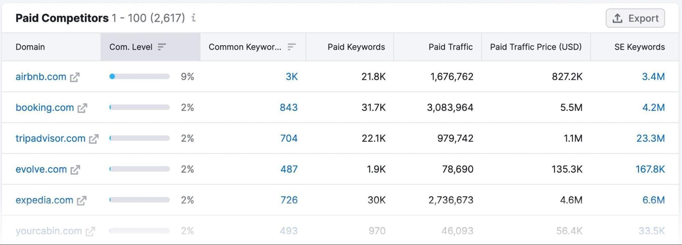682x245 pixels.
Task: Select evolve.com paid traffic value 78,690
Action: [458, 169]
